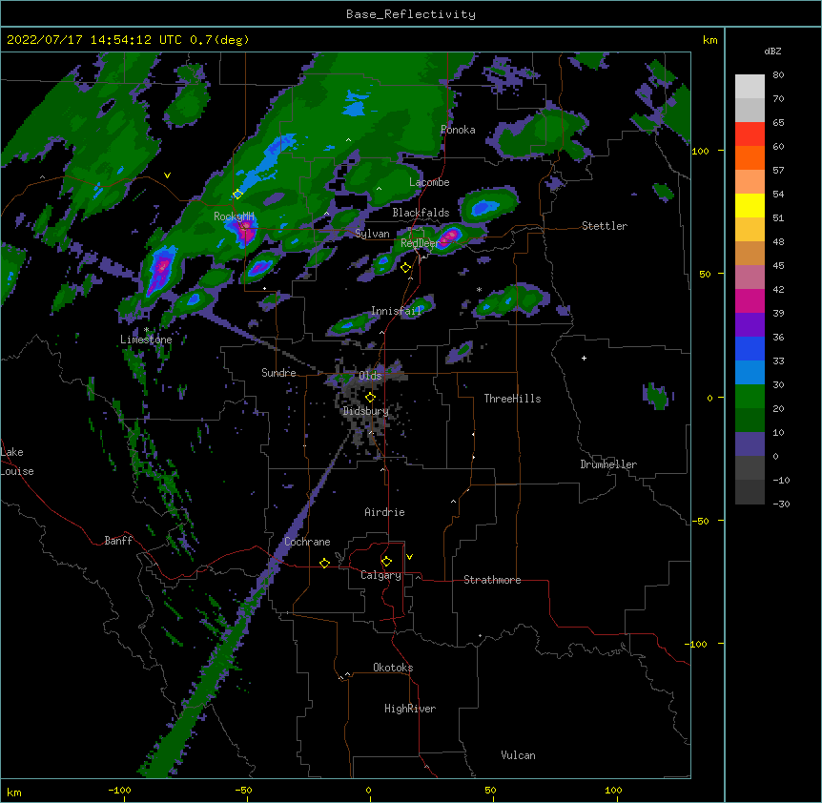
Task: Click the Vulcan town label
Action: 518,755
